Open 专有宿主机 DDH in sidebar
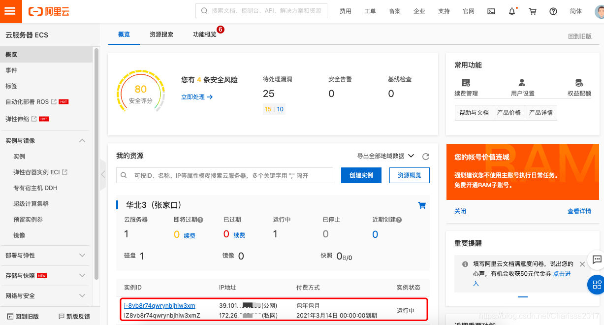The height and width of the screenshot is (325, 604). pyautogui.click(x=35, y=188)
